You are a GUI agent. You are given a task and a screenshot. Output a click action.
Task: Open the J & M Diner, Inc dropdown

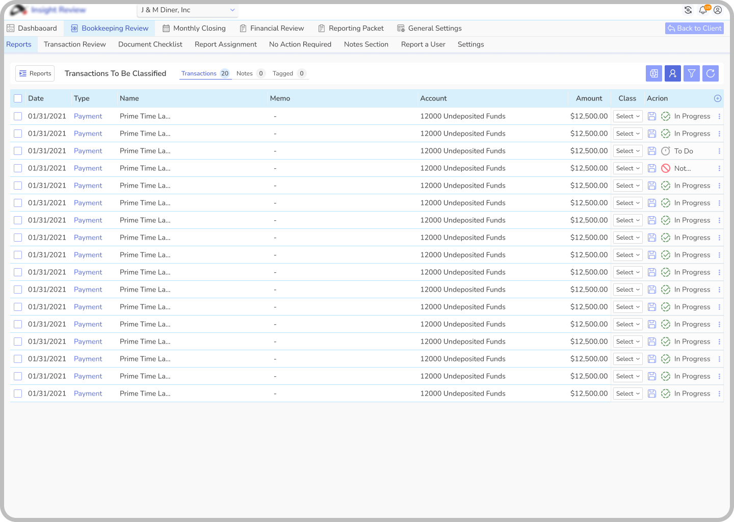pos(188,10)
